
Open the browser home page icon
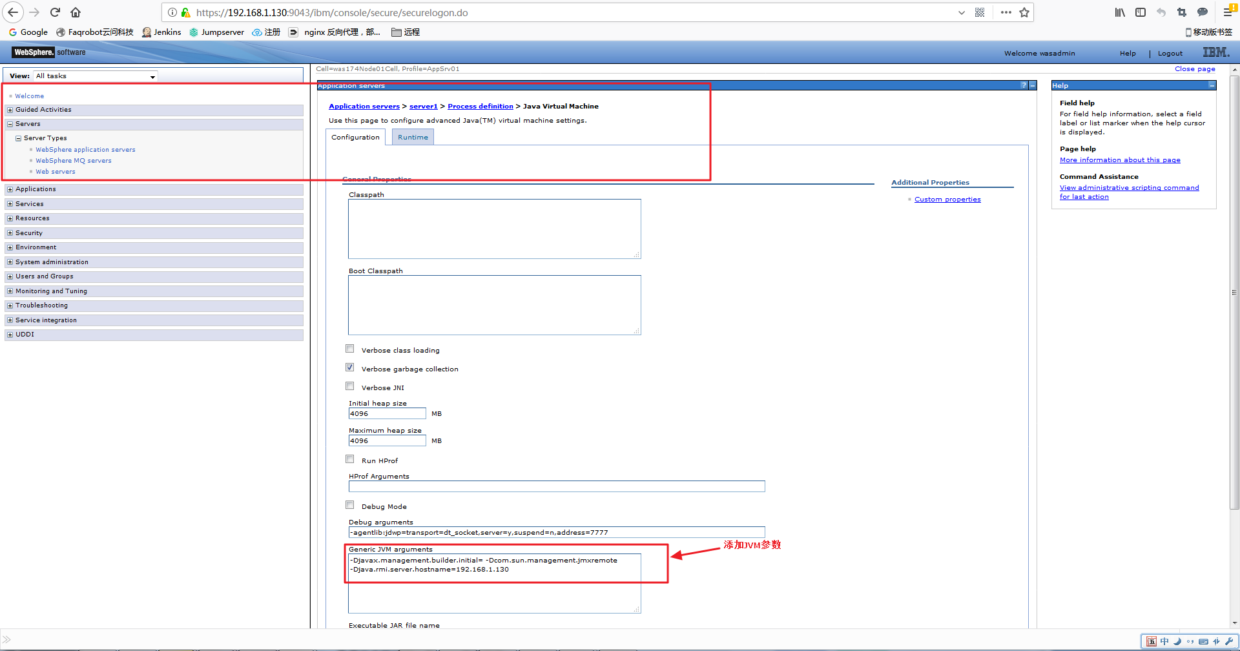coord(76,12)
